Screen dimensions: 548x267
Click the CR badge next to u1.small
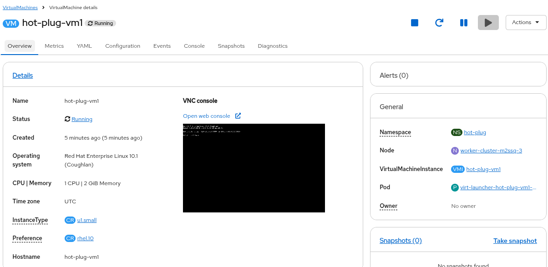pyautogui.click(x=70, y=220)
